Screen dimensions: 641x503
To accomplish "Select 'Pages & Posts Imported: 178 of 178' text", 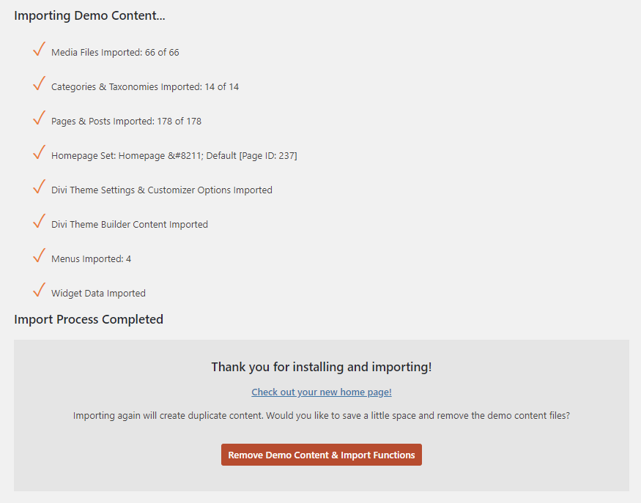I will [126, 122].
